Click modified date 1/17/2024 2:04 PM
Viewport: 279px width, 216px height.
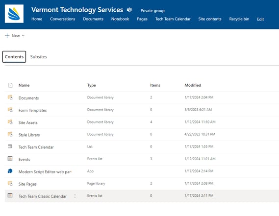pyautogui.click(x=199, y=97)
